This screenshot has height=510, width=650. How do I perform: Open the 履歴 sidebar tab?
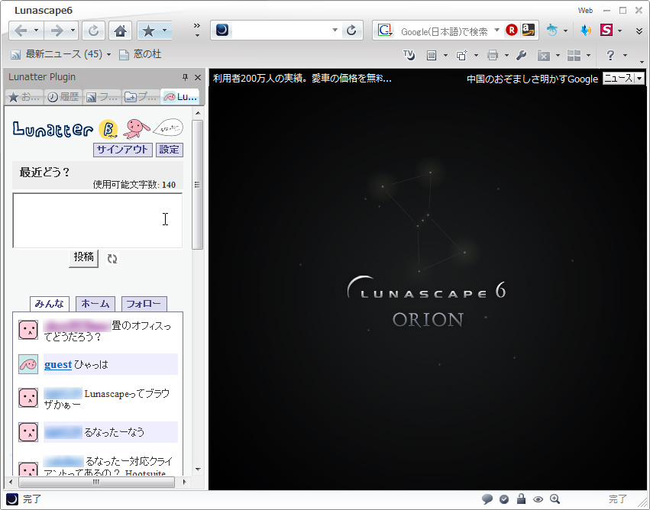(x=65, y=96)
